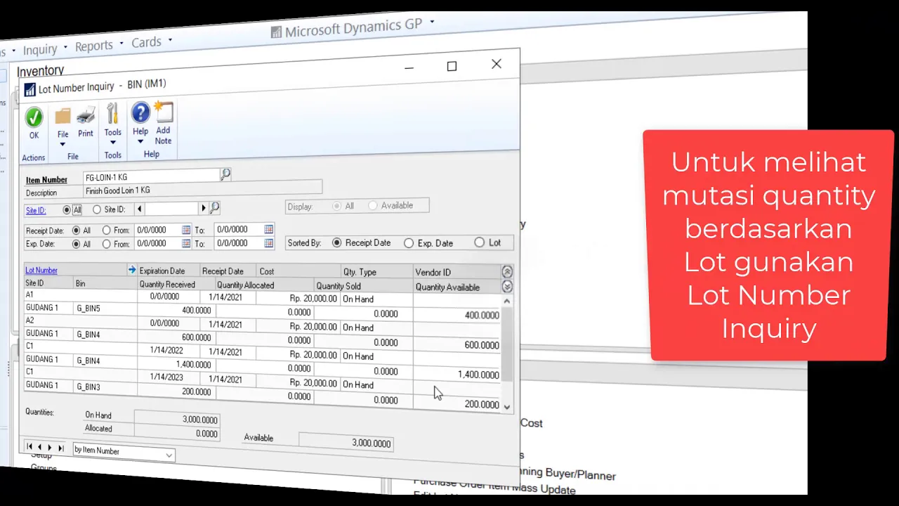This screenshot has width=899, height=506.
Task: Click the Print printer icon
Action: pyautogui.click(x=86, y=115)
